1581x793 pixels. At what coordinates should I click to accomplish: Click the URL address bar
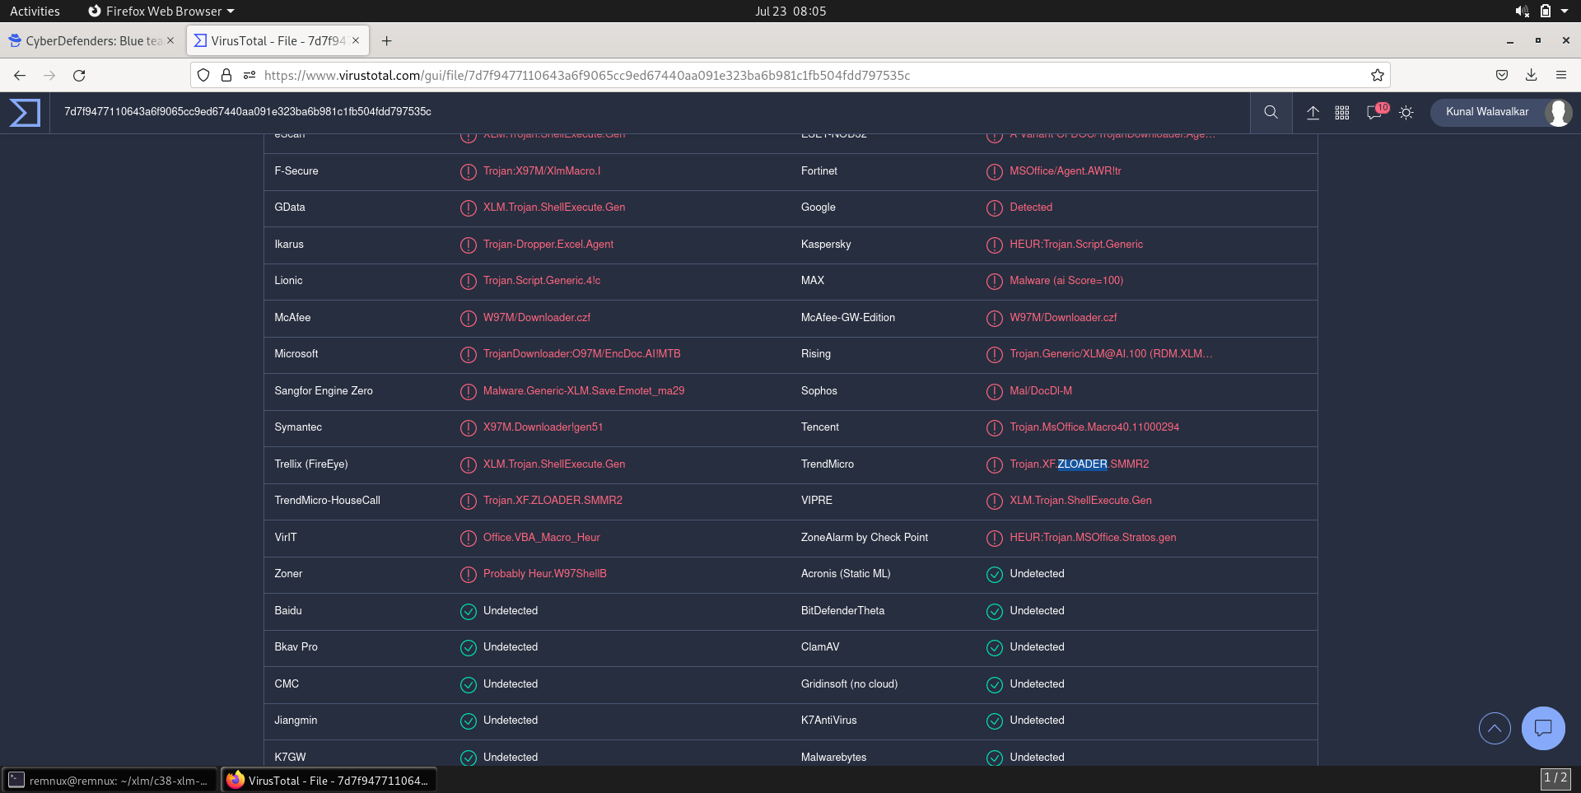coord(790,75)
